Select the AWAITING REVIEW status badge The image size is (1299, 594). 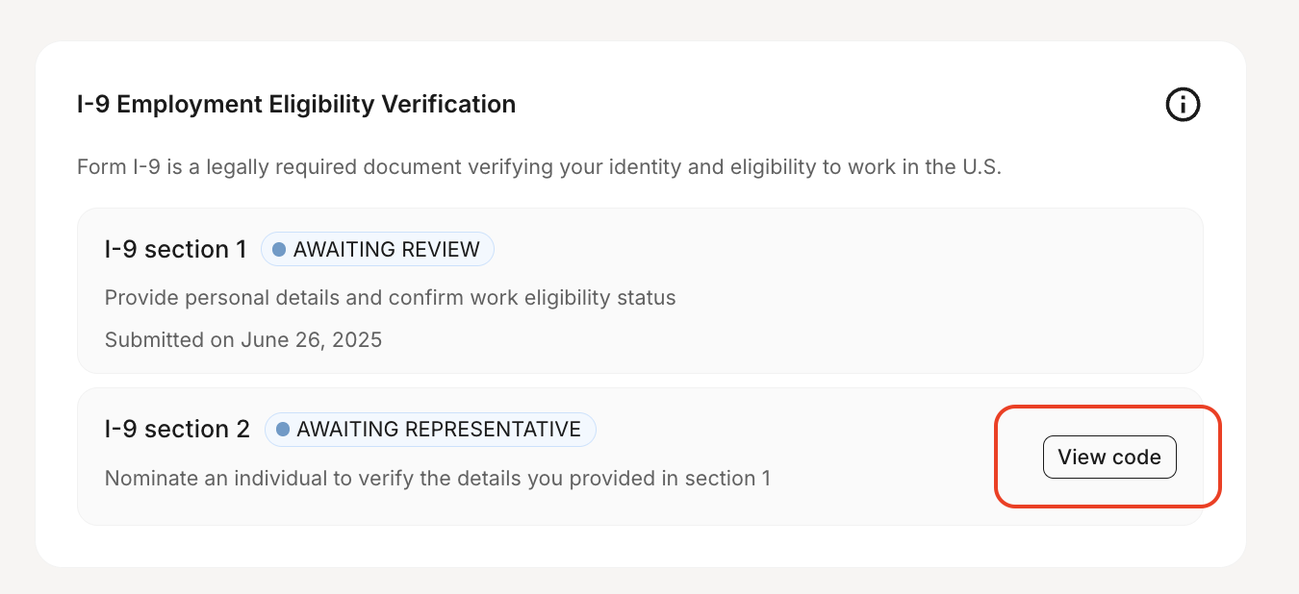point(377,250)
